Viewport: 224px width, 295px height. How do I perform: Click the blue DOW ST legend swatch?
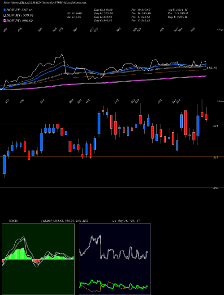pyautogui.click(x=4, y=10)
